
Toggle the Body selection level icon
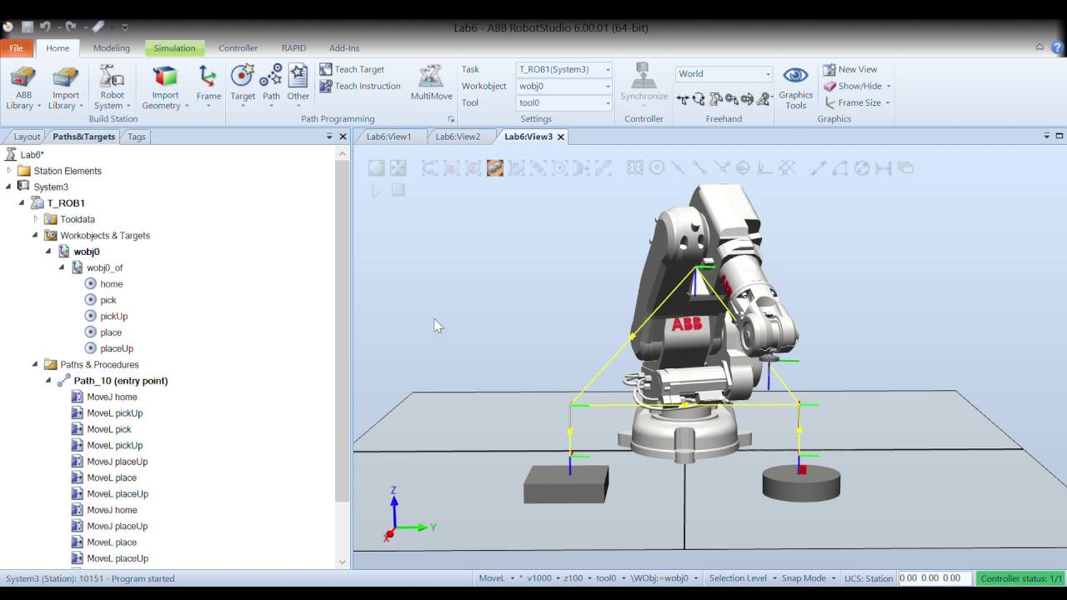click(473, 168)
